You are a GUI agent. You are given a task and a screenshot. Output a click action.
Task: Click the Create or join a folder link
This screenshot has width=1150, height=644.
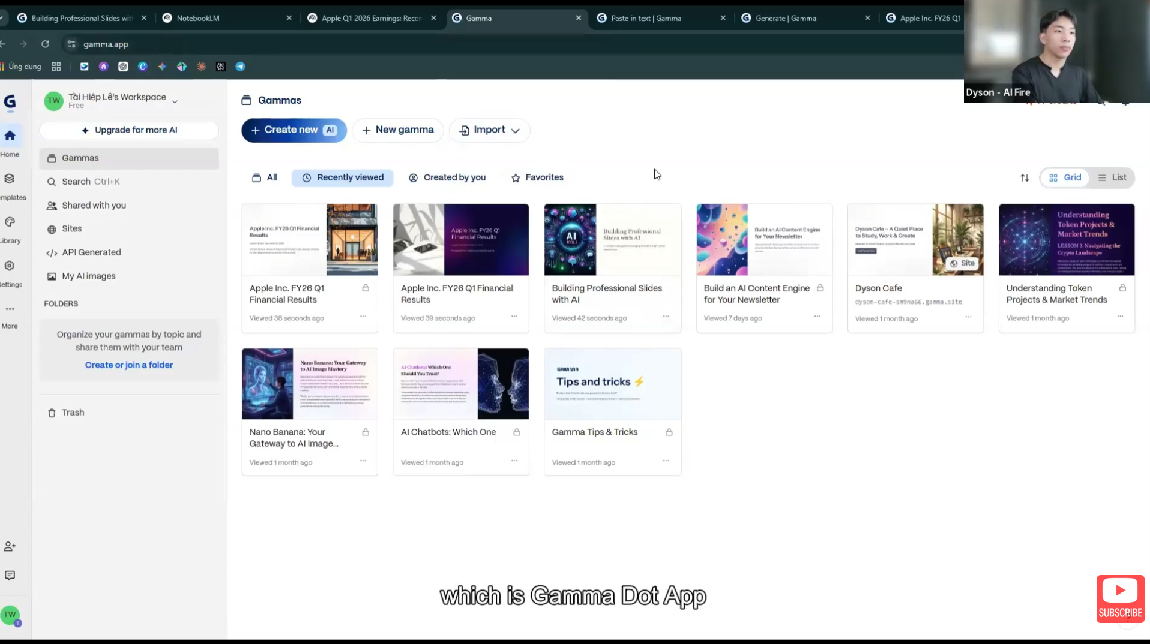click(129, 365)
